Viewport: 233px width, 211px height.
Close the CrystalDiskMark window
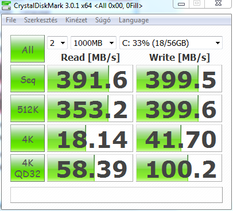coord(218,3)
